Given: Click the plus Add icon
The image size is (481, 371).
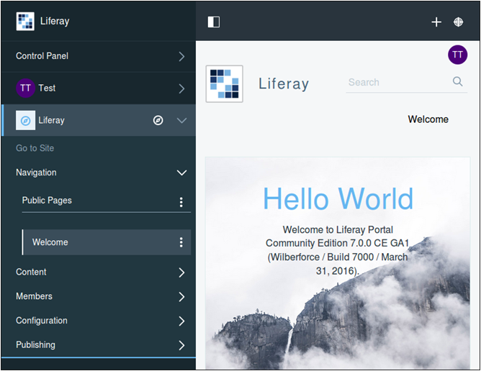Looking at the screenshot, I should (x=436, y=22).
